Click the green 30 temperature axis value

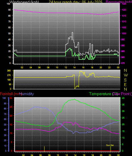coord(123,111)
